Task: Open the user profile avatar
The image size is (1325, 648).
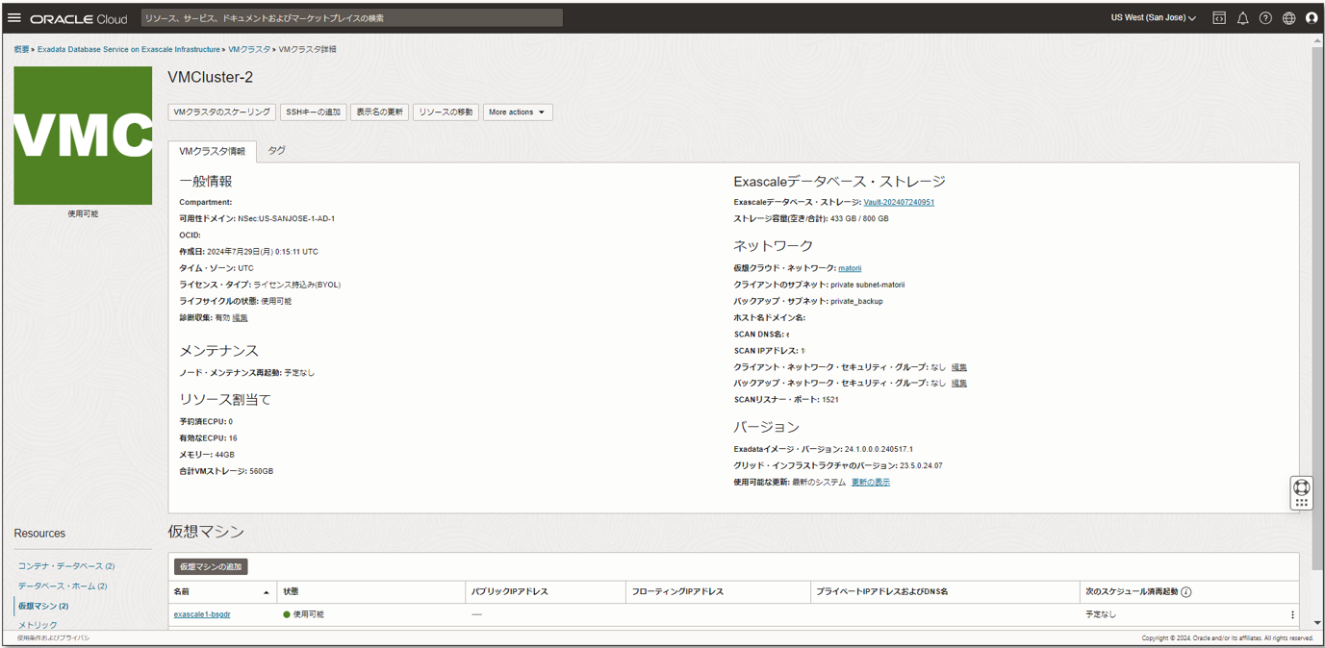Action: click(x=1312, y=18)
